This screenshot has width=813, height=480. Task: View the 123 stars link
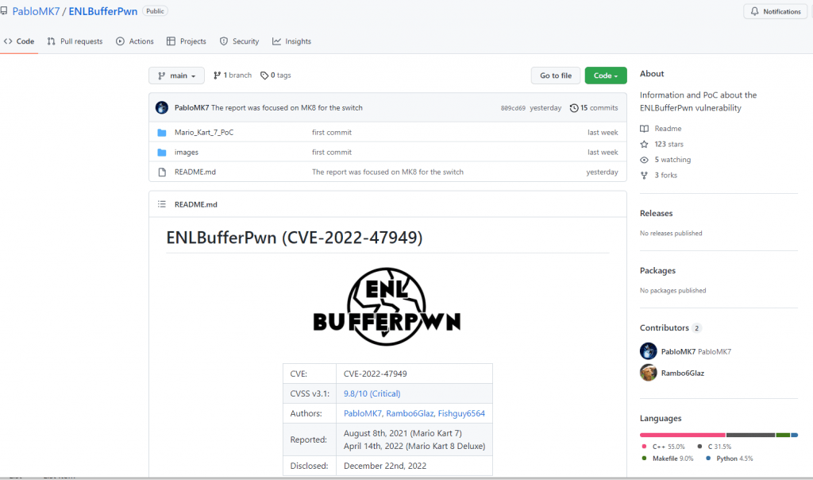tap(669, 145)
